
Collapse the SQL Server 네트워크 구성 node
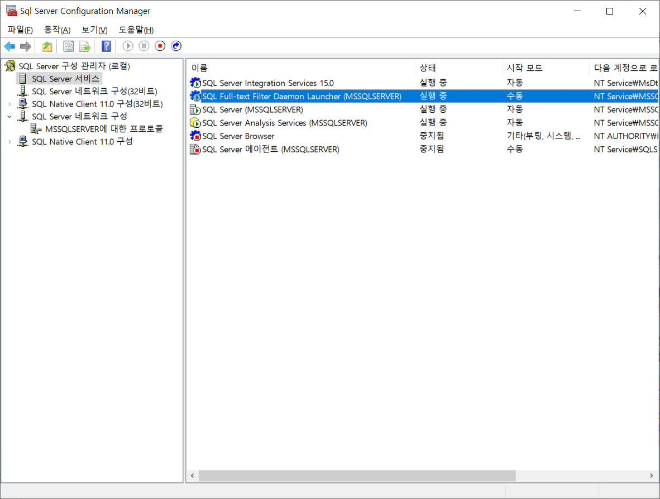[9, 117]
